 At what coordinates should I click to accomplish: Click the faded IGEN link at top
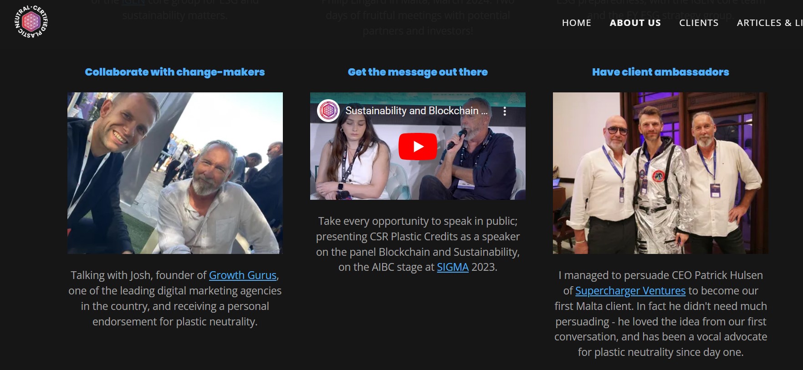133,2
